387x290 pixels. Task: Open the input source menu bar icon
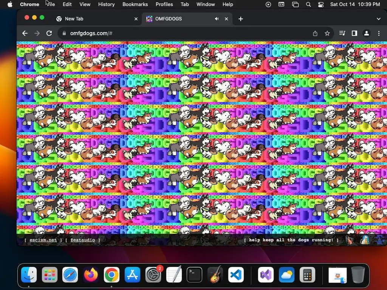coord(281,4)
